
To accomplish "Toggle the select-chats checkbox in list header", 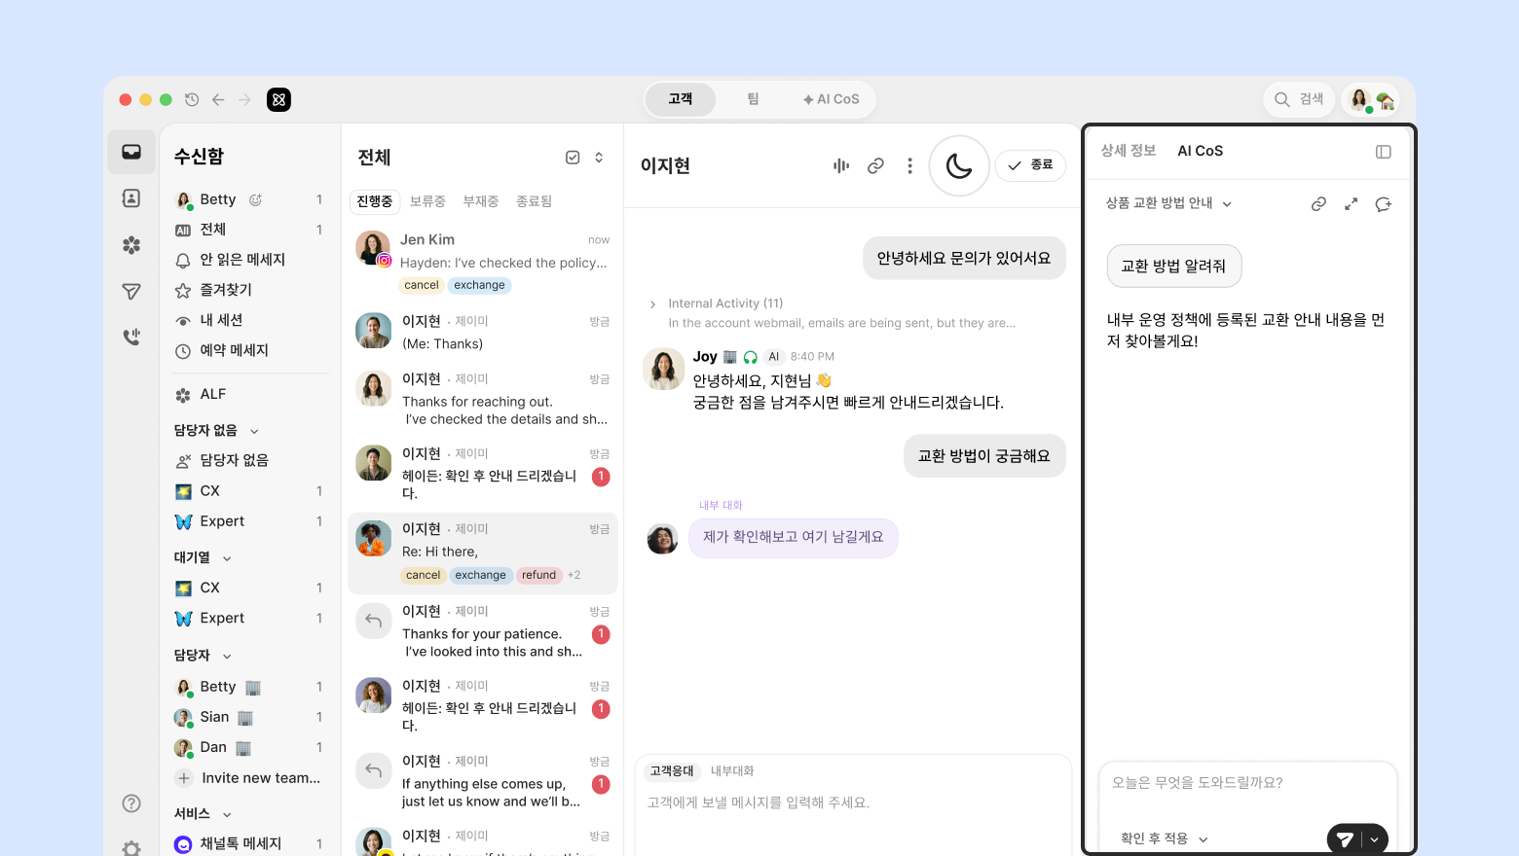I will 573,158.
